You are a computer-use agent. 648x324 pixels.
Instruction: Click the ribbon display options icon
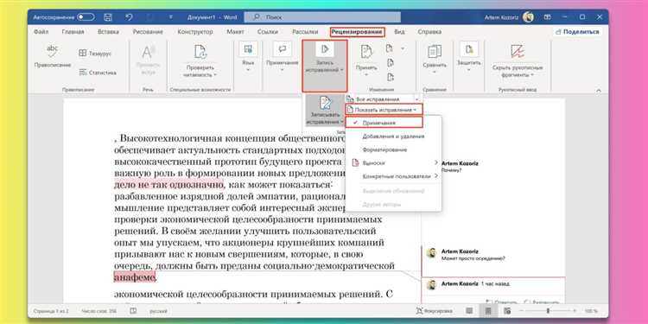pos(548,17)
